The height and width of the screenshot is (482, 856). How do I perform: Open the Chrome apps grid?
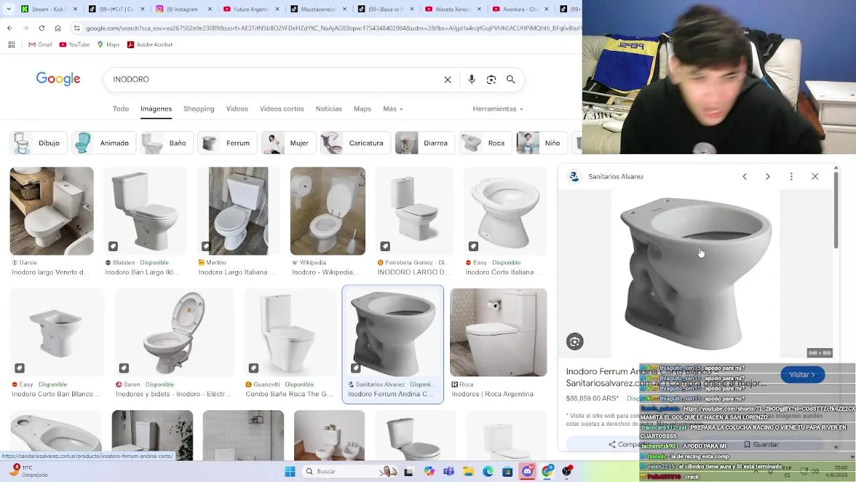(11, 45)
